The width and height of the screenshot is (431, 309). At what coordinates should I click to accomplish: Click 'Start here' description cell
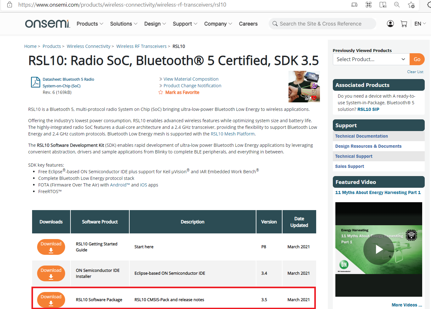click(144, 247)
